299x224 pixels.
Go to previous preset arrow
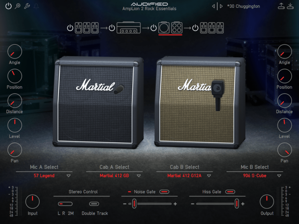(x=213, y=6)
